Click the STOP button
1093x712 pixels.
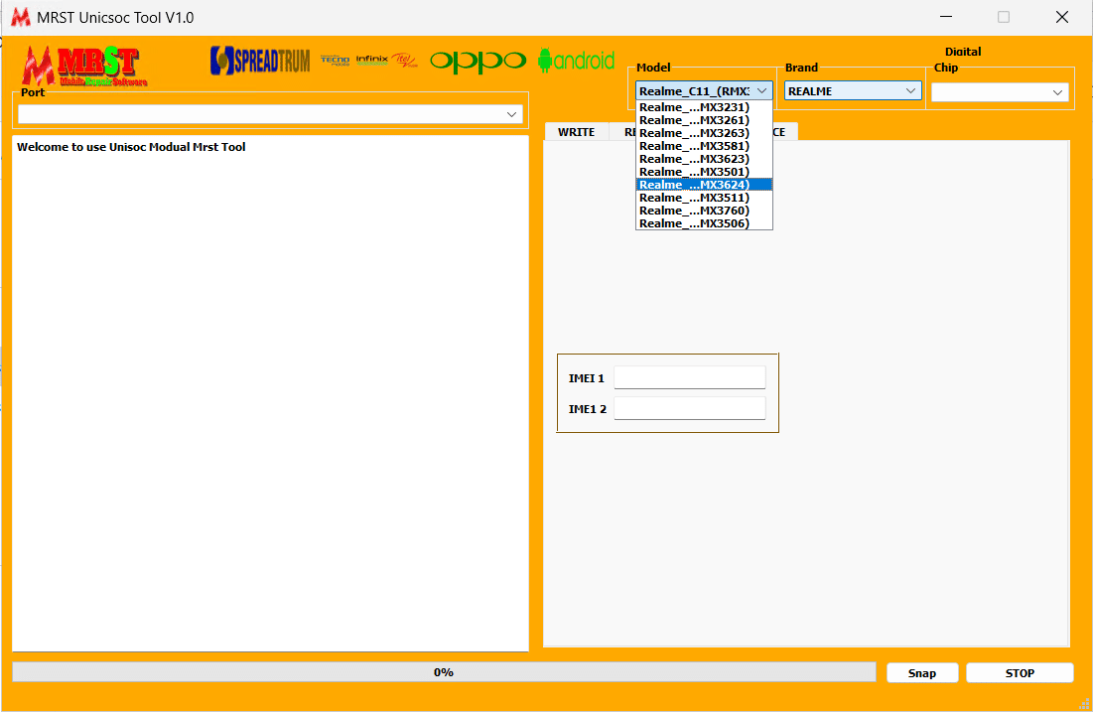pos(1020,673)
